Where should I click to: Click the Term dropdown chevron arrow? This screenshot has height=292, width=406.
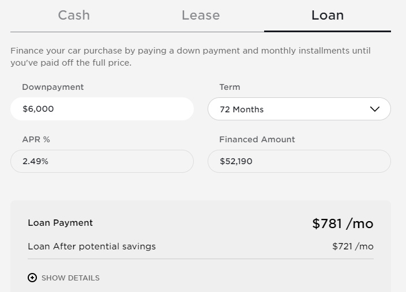pyautogui.click(x=374, y=109)
